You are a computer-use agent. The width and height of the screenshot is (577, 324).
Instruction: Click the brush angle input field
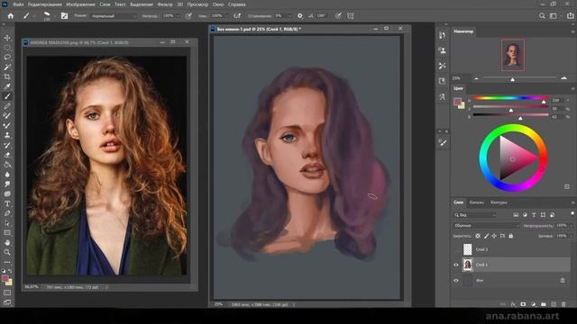[x=321, y=16]
